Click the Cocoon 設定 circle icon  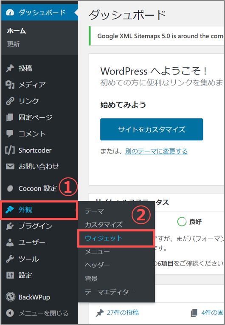(x=10, y=188)
